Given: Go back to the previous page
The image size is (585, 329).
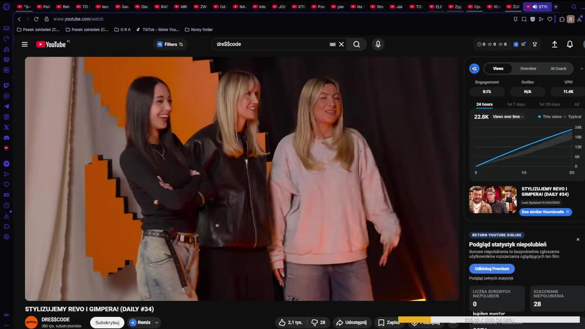Looking at the screenshot, I should click(x=19, y=19).
